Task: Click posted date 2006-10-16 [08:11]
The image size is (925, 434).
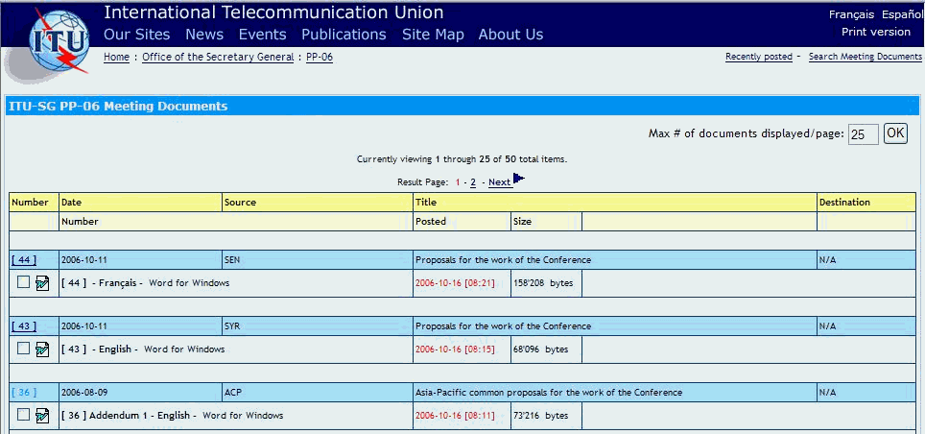Action: 455,415
